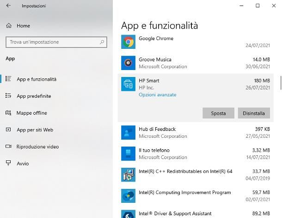Screen dimensions: 282x218
Task: Click the HP Inc. publisher text
Action: tap(146, 88)
